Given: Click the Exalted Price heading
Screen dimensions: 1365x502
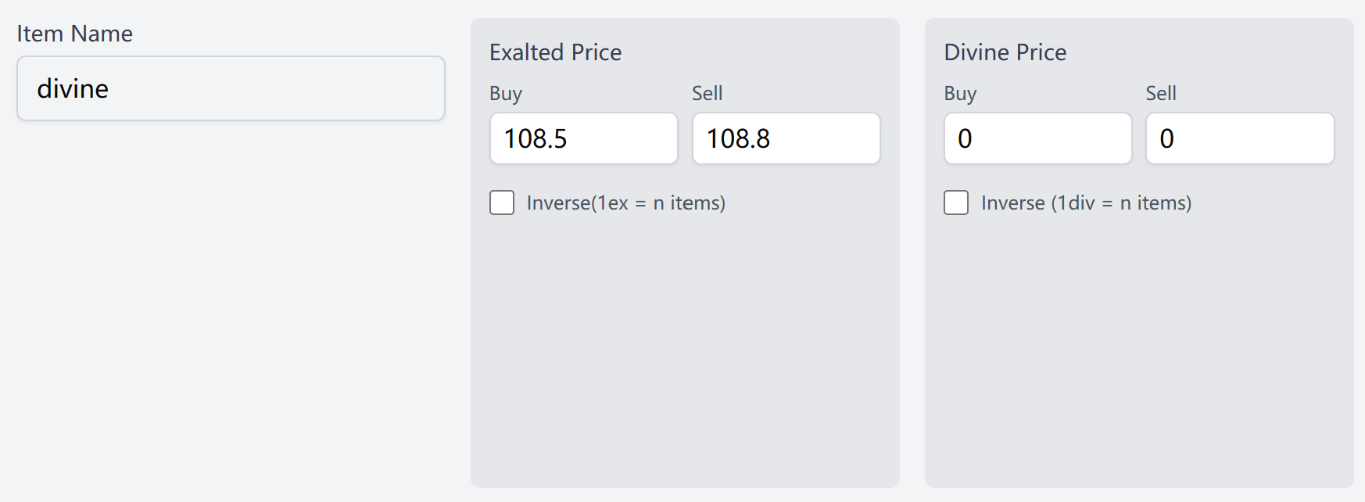Looking at the screenshot, I should [x=555, y=52].
